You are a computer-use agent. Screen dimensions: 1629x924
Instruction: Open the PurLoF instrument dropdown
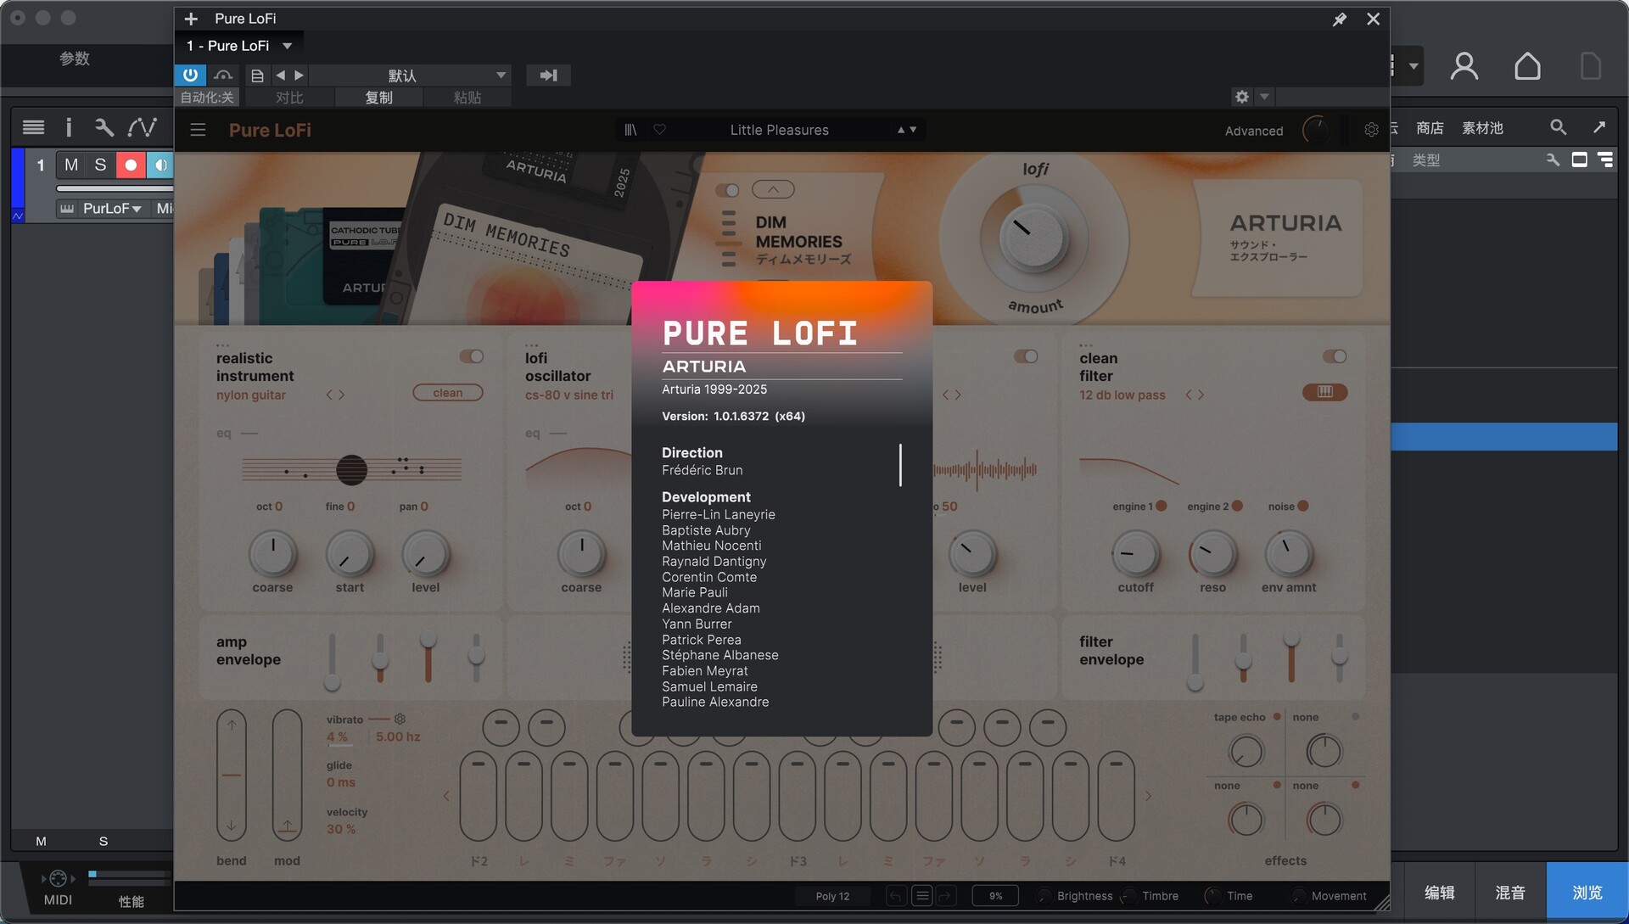coord(112,209)
